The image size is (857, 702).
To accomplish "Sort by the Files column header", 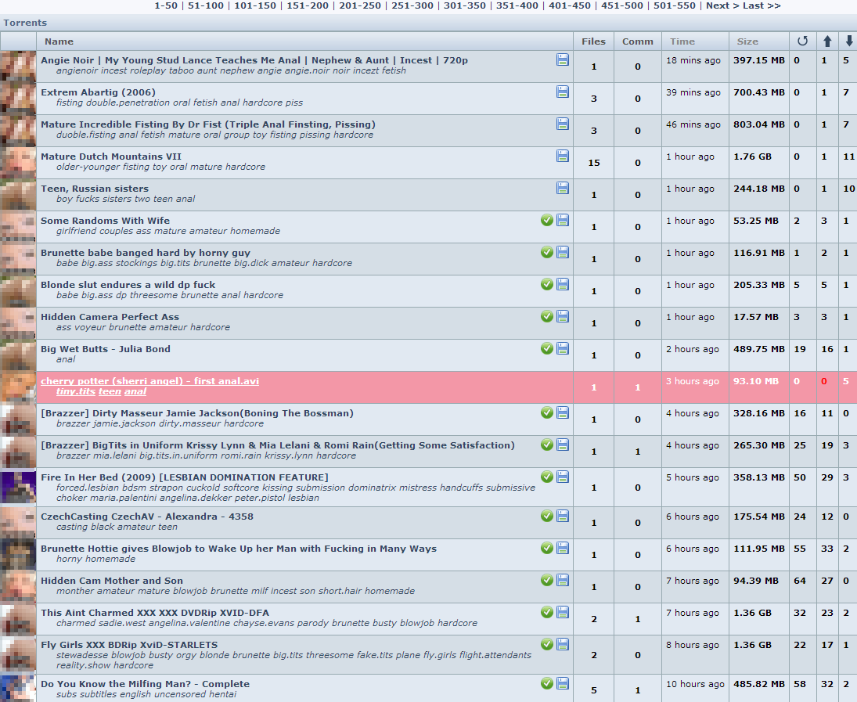I will tap(593, 41).
